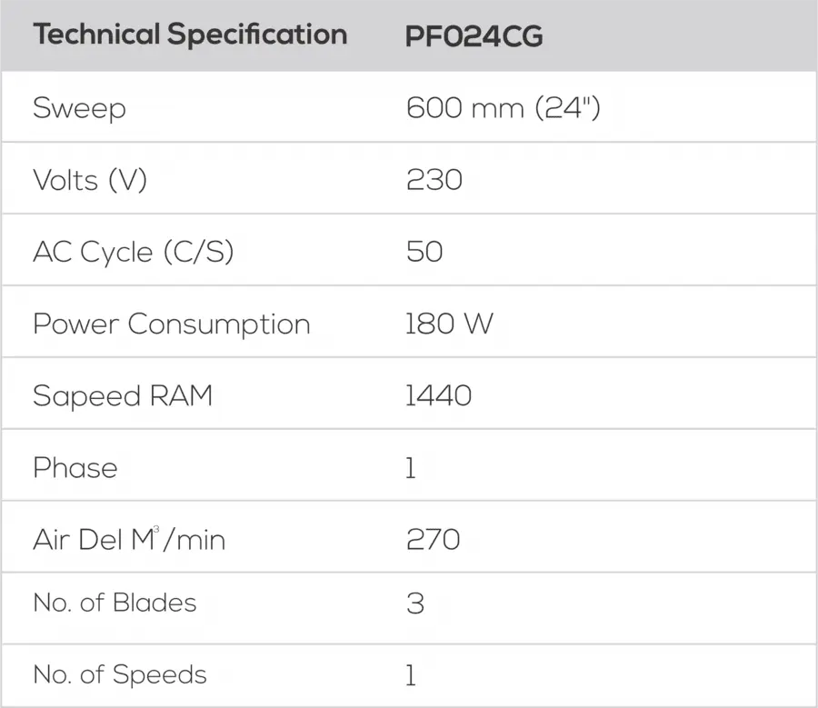This screenshot has height=708, width=818.
Task: Click the Phase row label
Action: (75, 467)
